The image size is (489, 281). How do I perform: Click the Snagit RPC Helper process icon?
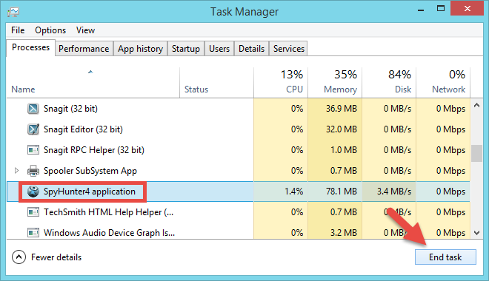pos(33,150)
